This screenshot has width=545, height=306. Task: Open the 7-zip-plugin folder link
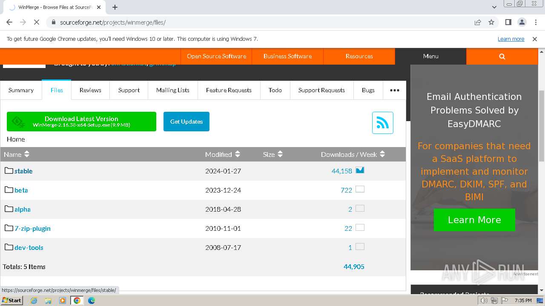[32, 228]
